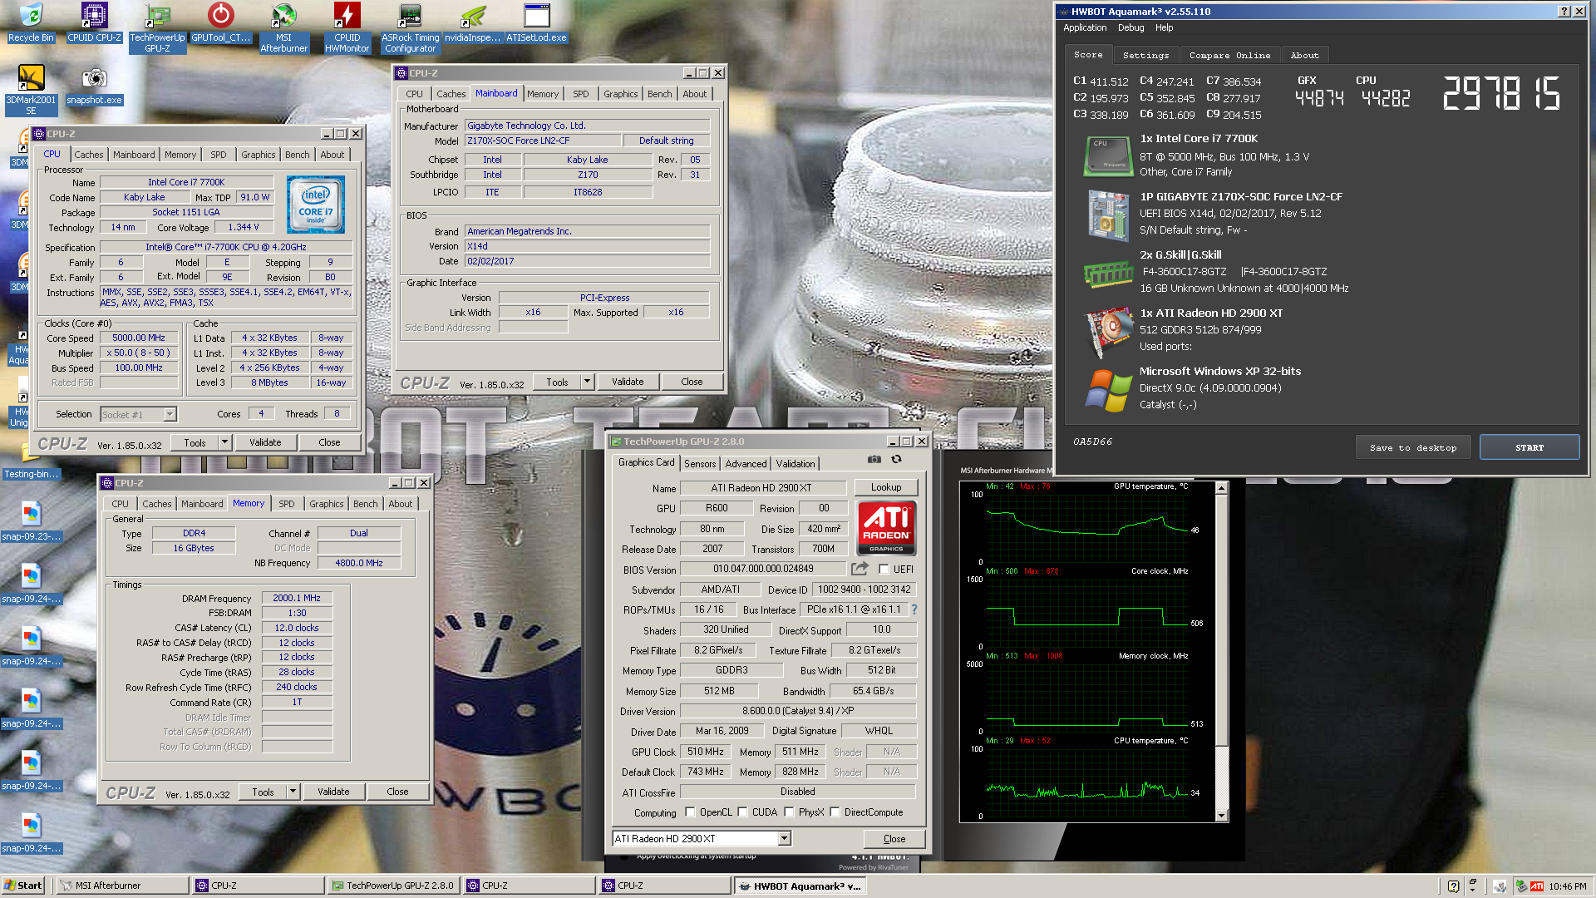Click GPU-Z refresh icon
This screenshot has width=1596, height=898.
coord(896,459)
